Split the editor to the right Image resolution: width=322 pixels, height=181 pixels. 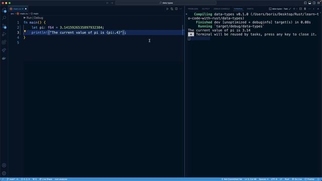click(x=177, y=9)
